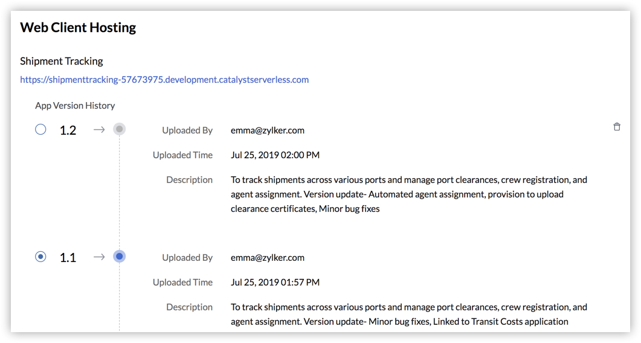This screenshot has height=343, width=641.
Task: Click uploaded time Jul 25, 2019 02:00 PM
Action: point(275,155)
